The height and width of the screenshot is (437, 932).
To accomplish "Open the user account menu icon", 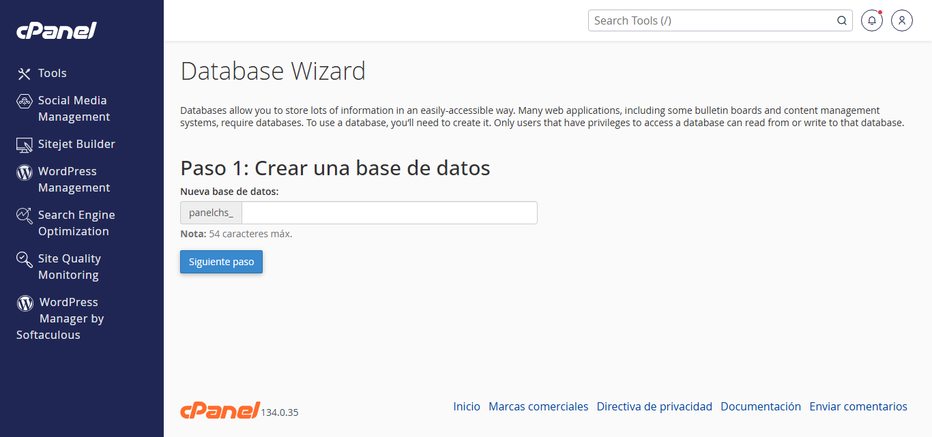I will [x=902, y=20].
